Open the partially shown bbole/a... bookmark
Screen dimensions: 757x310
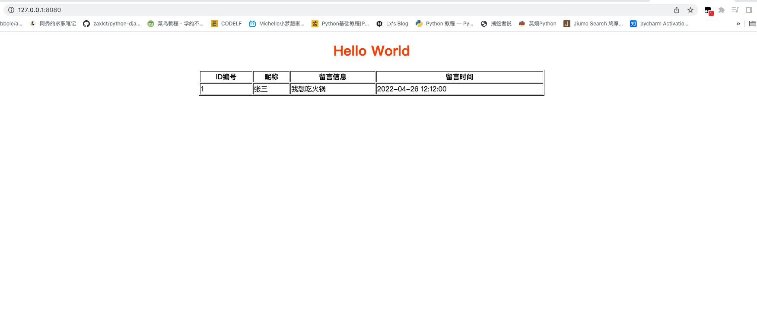coord(11,24)
